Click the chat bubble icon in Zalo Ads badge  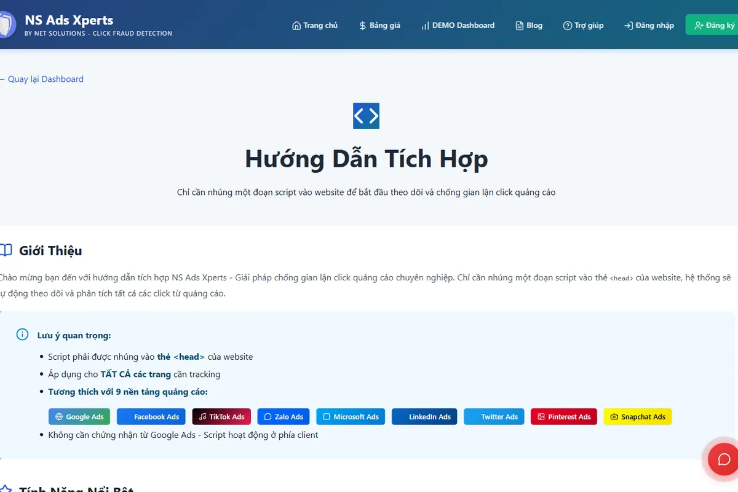click(x=268, y=416)
